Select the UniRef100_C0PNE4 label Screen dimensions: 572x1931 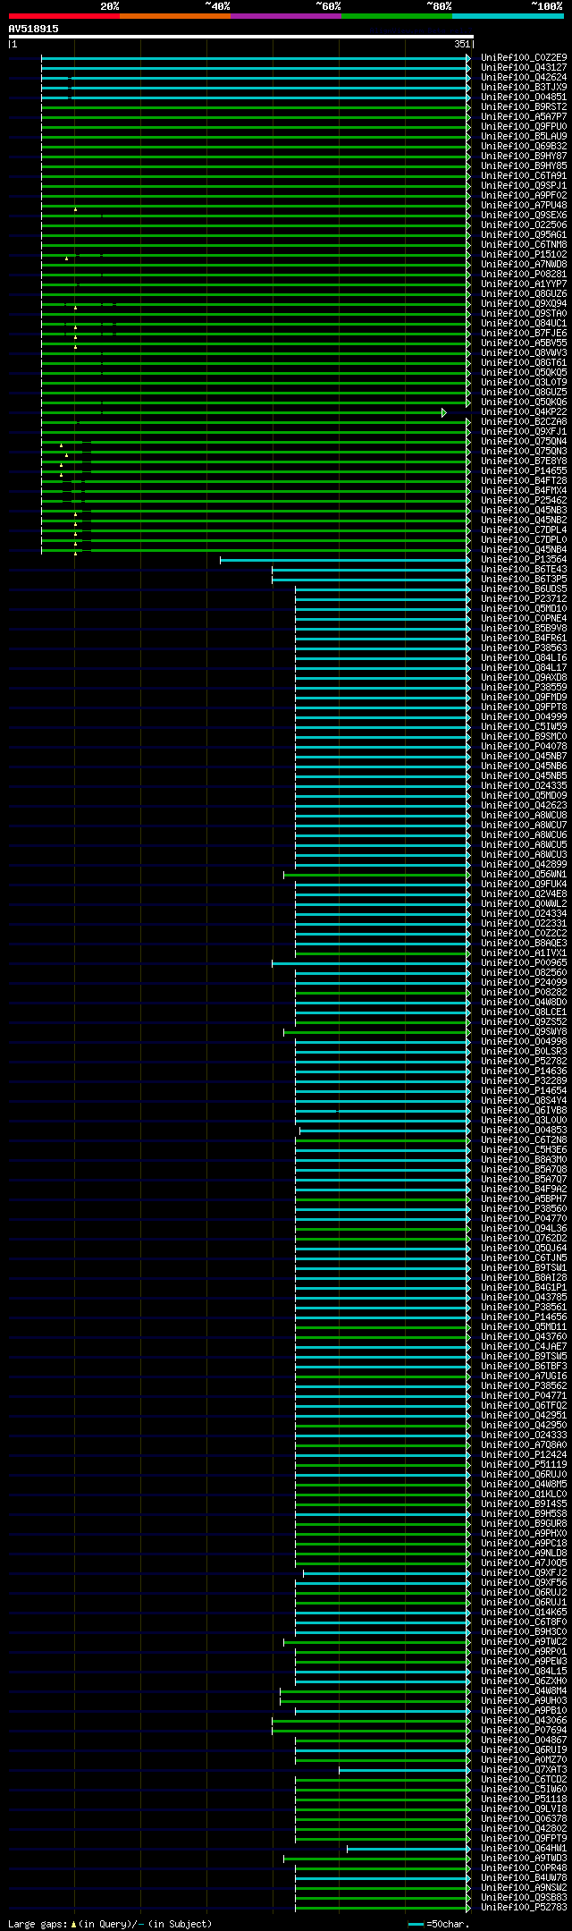tap(524, 619)
